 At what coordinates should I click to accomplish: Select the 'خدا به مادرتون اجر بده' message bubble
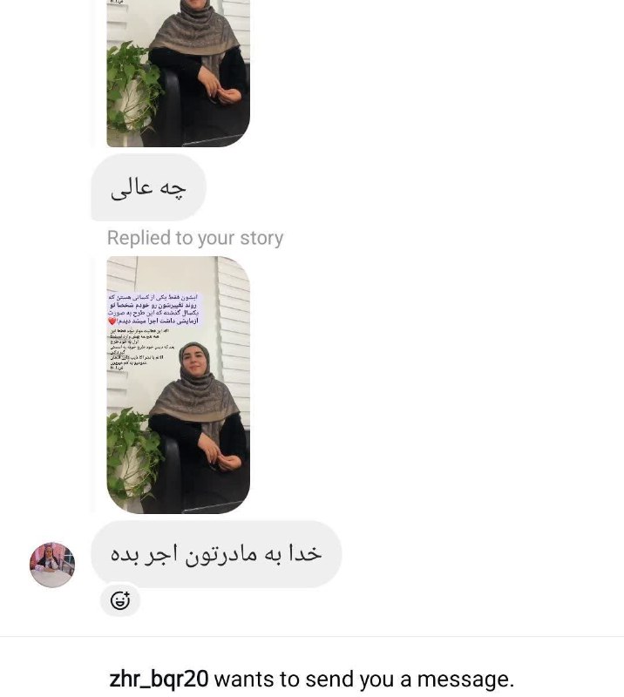(216, 554)
